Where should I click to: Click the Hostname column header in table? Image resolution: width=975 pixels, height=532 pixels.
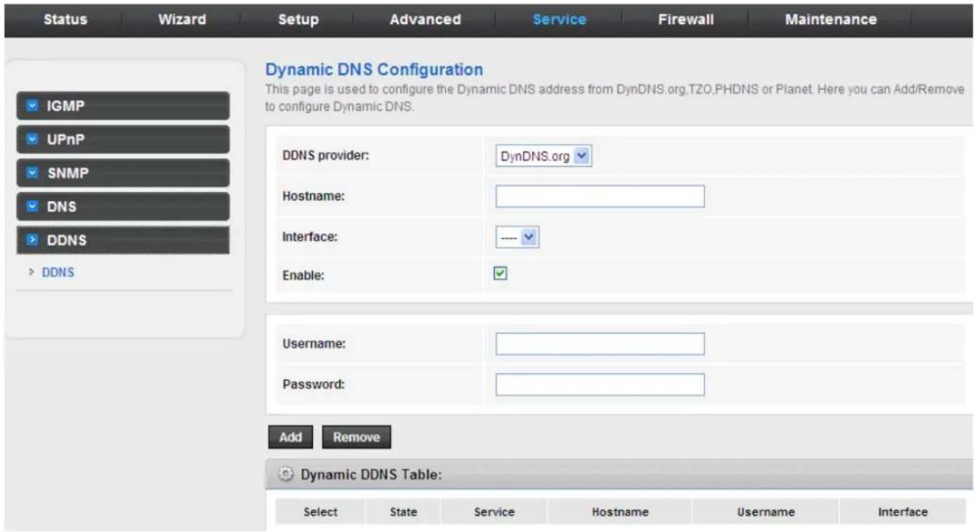click(x=620, y=512)
